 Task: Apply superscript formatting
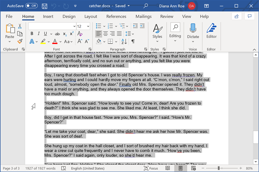[72, 34]
